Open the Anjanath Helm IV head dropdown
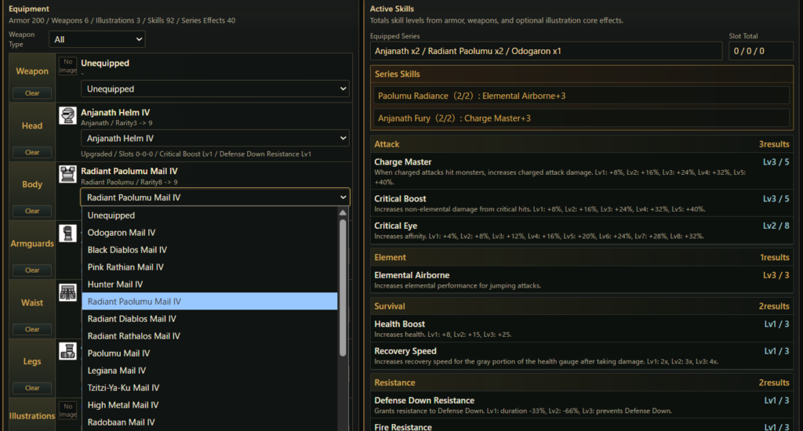The width and height of the screenshot is (803, 431). 215,138
